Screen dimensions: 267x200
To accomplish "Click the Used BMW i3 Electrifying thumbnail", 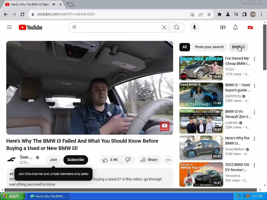I will click(201, 95).
